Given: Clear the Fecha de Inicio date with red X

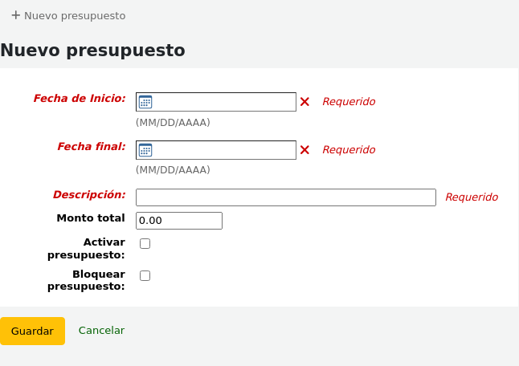Looking at the screenshot, I should pos(304,102).
